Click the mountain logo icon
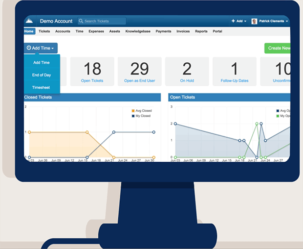This screenshot has width=303, height=249. pyautogui.click(x=29, y=21)
